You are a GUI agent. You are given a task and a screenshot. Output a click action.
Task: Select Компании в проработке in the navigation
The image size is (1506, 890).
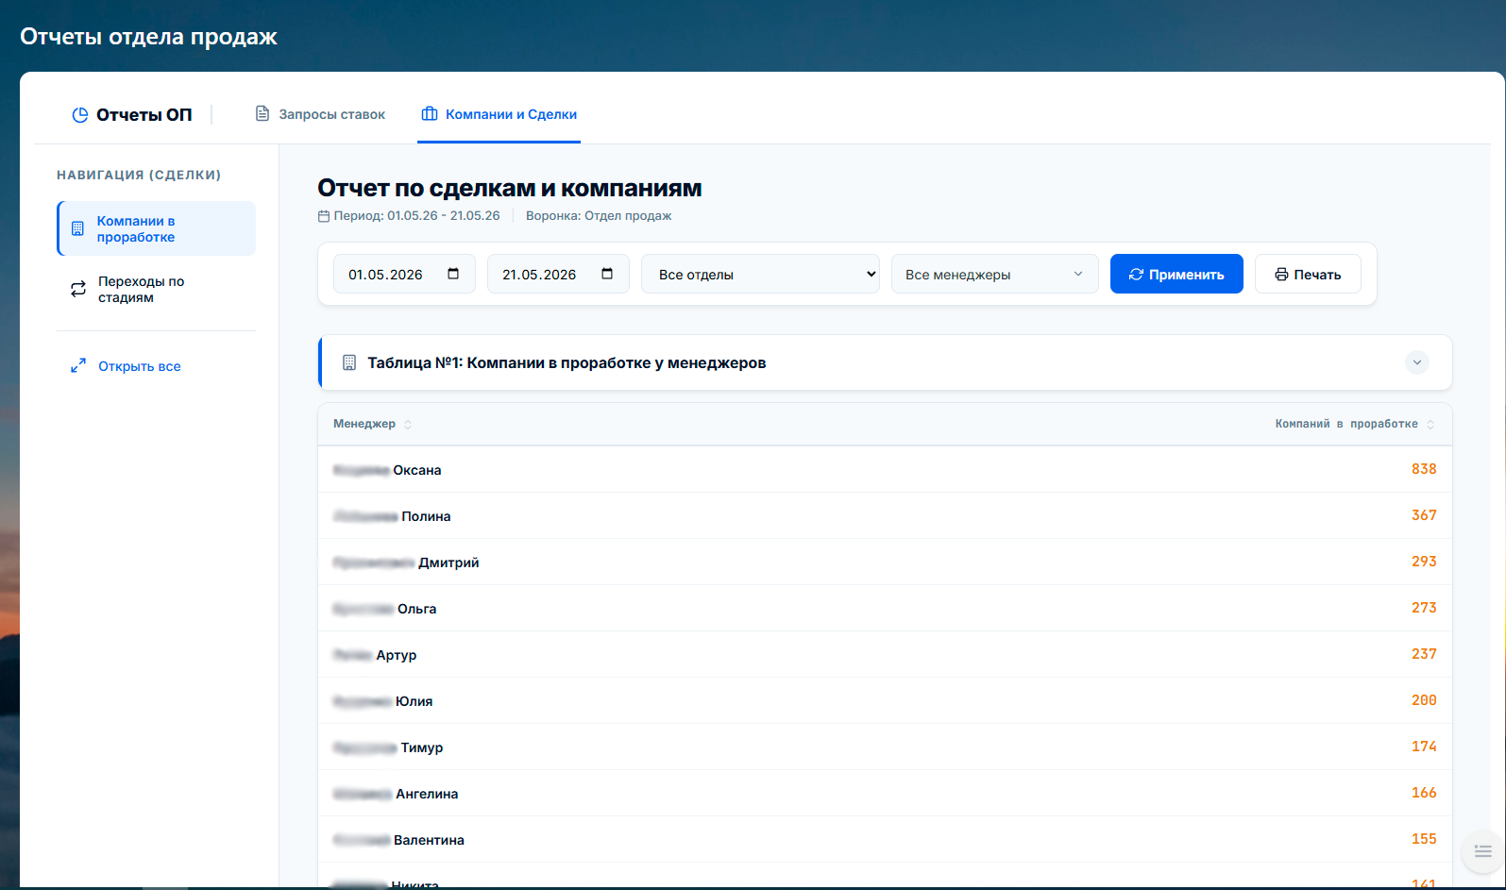(x=156, y=228)
